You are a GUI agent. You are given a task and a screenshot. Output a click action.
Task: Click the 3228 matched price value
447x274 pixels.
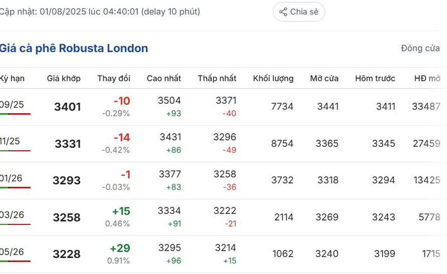[66, 254]
